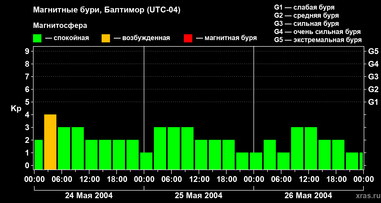381x203 pixels.
Task: Click the '06:00' time label under 26 May
Action: [281, 179]
